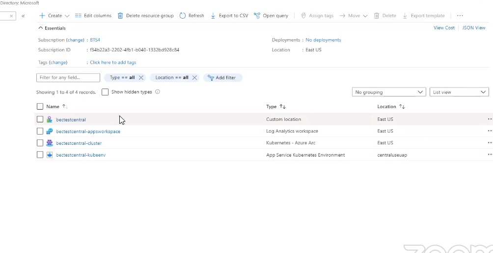Open the Edit columns option

(x=93, y=15)
